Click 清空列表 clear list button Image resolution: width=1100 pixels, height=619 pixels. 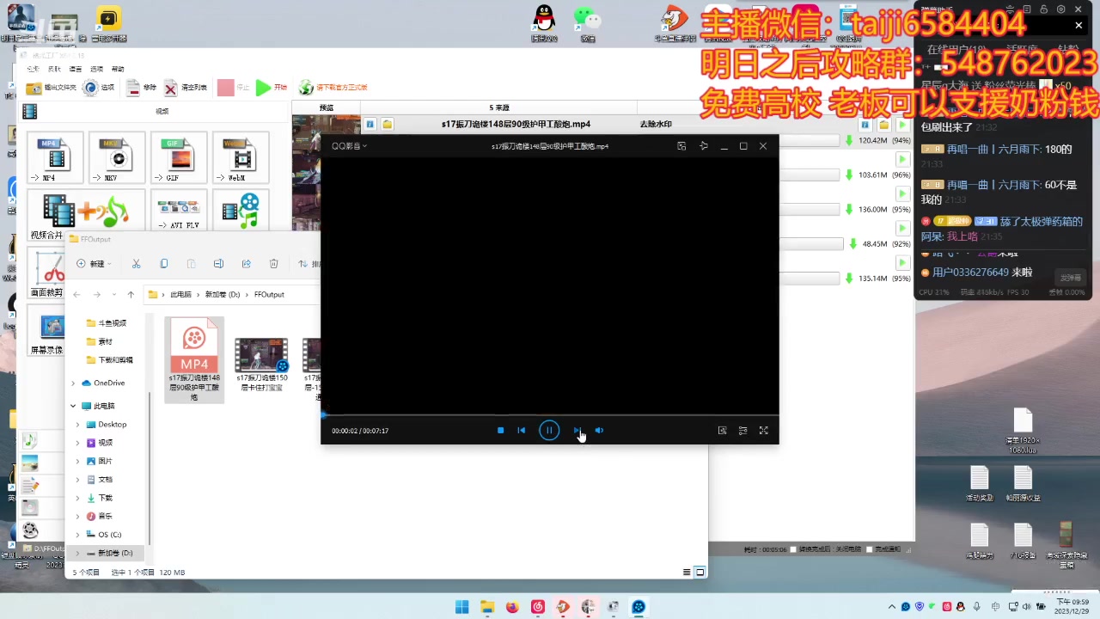point(186,88)
